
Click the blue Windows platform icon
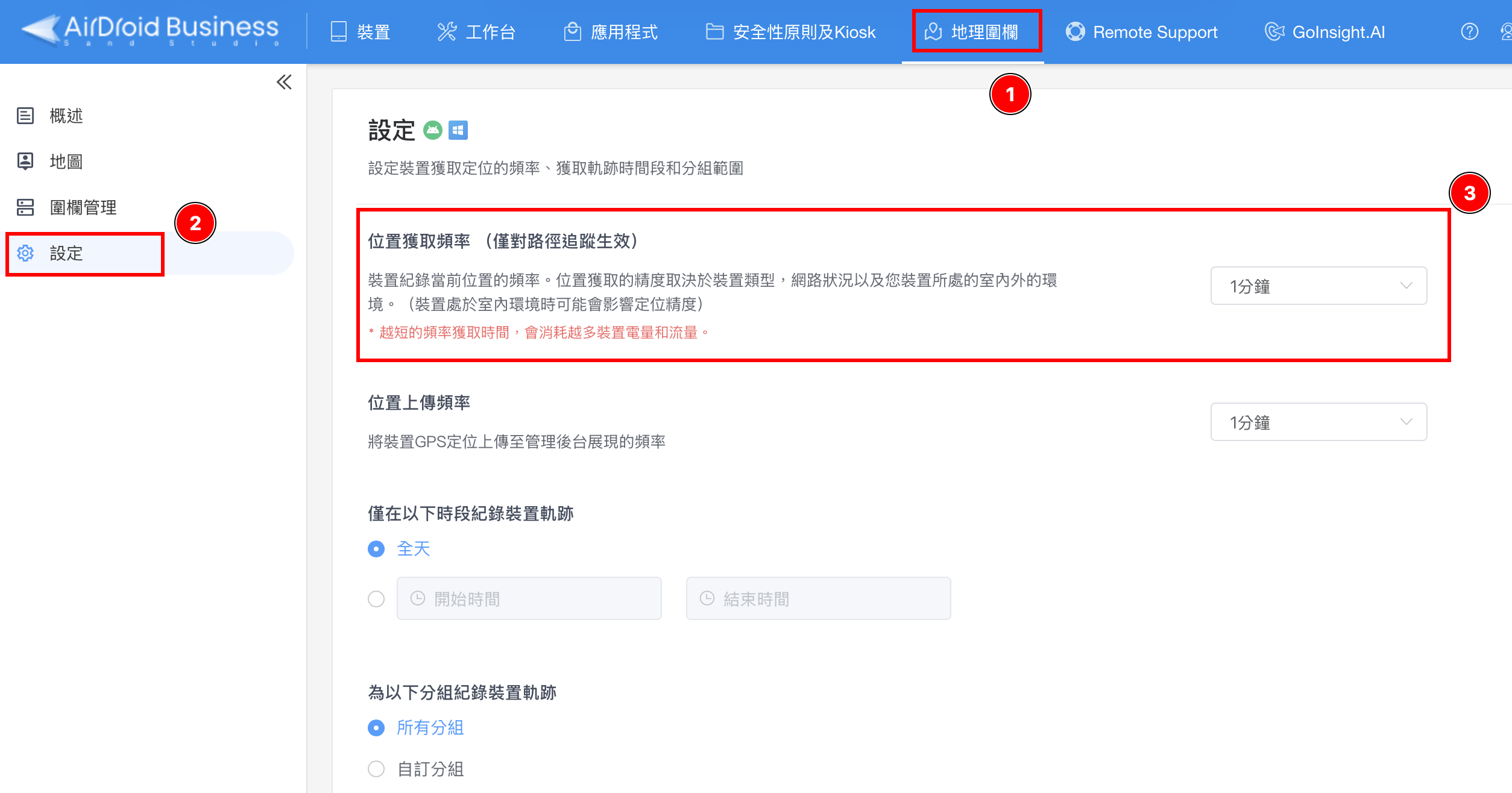(x=458, y=130)
